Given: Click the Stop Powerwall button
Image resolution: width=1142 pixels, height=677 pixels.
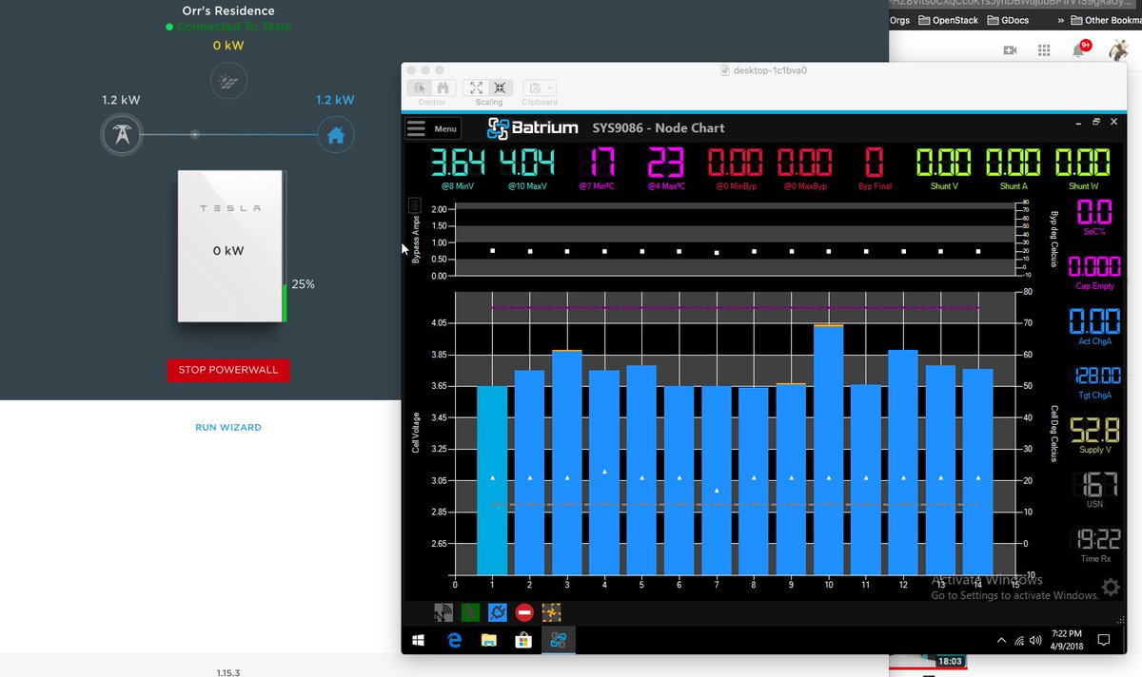Looking at the screenshot, I should tap(228, 370).
